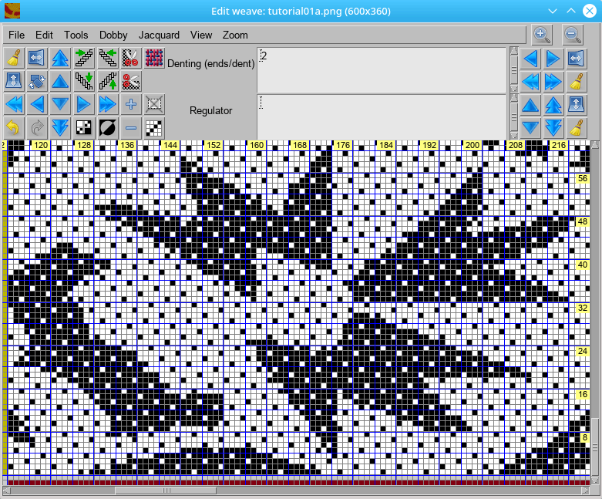Click small diagonal checker grid icon
This screenshot has width=602, height=499.
tap(154, 127)
